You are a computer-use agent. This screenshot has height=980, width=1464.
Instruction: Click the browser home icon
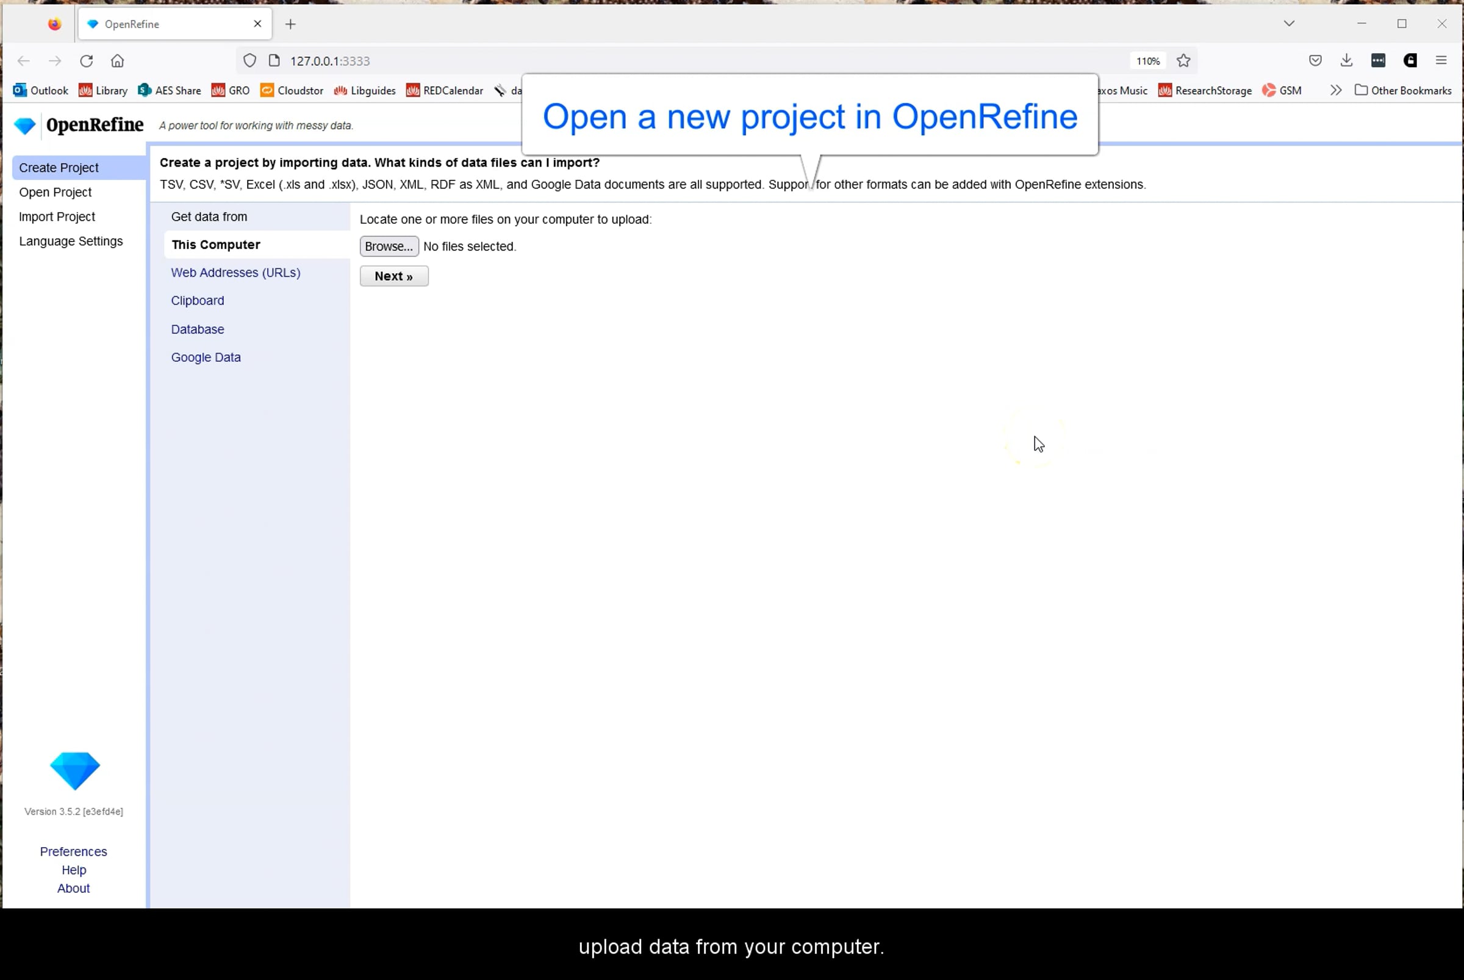tap(118, 60)
